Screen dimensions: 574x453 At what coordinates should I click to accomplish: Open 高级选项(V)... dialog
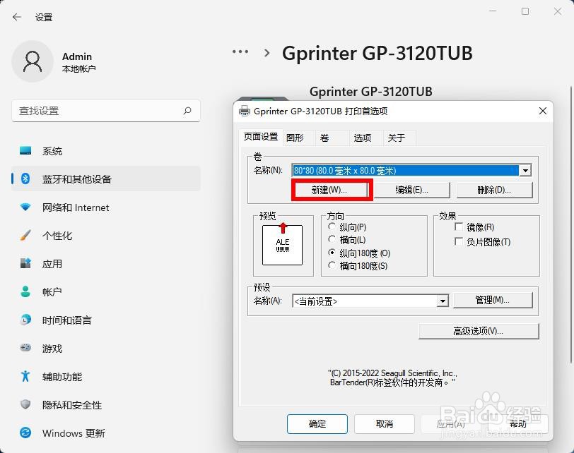479,331
